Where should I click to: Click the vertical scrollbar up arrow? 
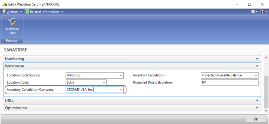266,58
